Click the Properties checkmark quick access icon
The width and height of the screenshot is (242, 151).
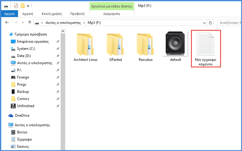(x=16, y=6)
